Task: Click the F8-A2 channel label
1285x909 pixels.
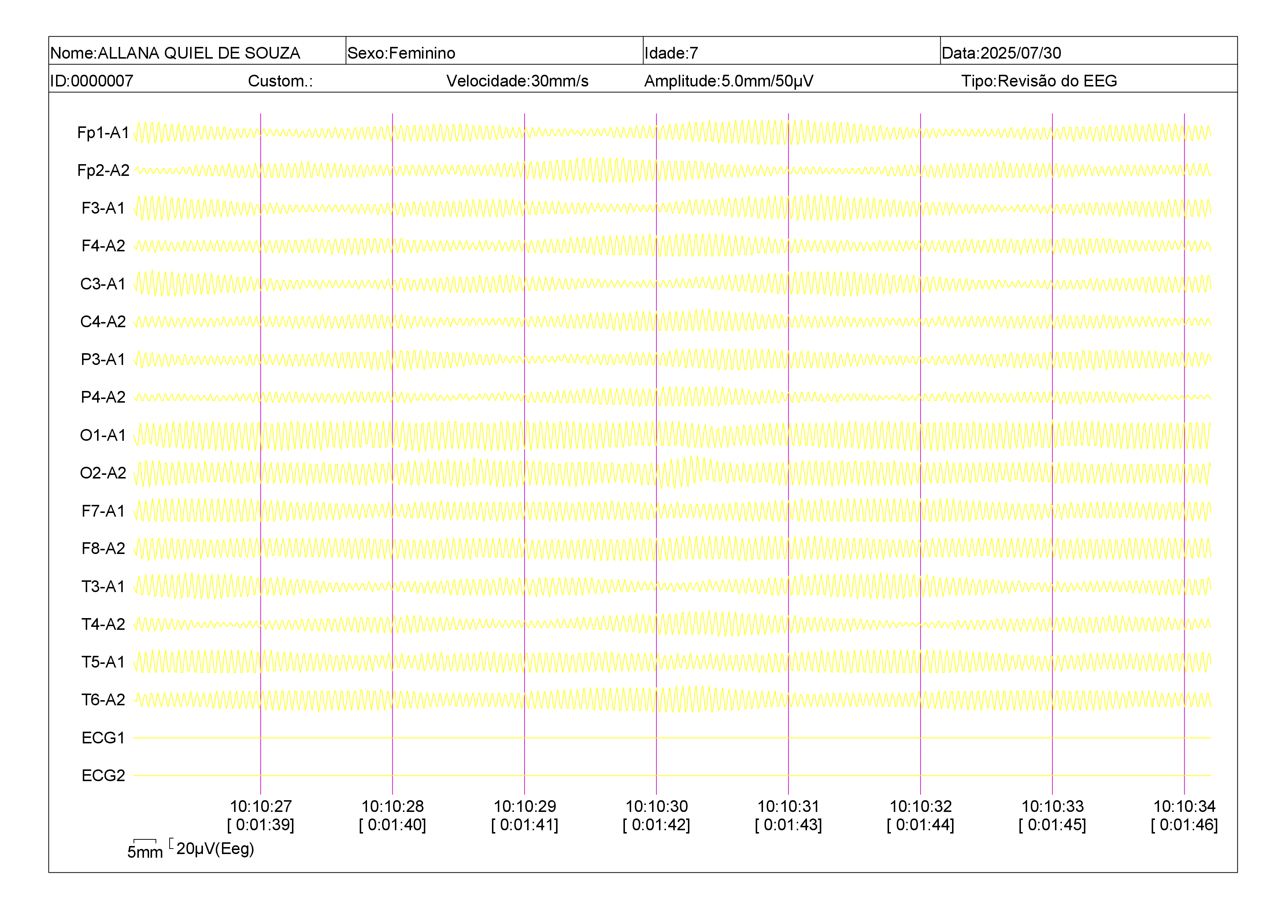Action: point(104,548)
